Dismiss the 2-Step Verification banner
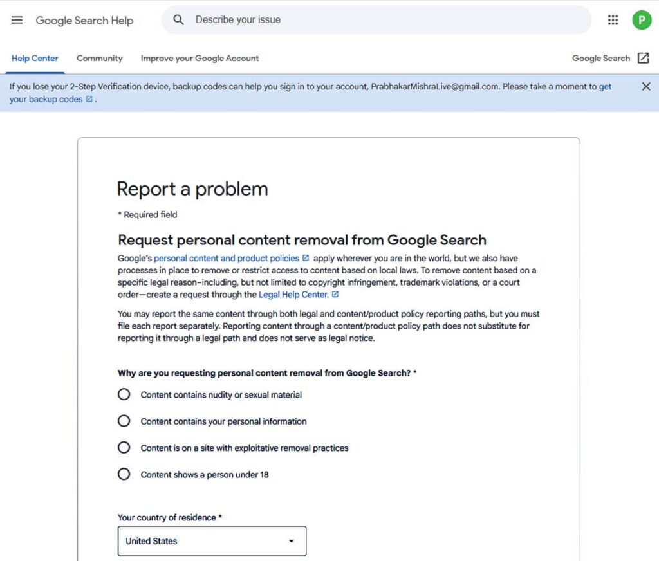 coord(646,86)
